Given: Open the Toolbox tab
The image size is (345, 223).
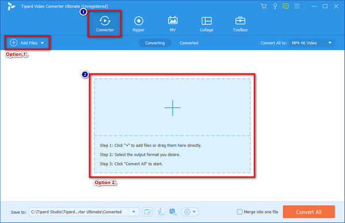Looking at the screenshot, I should pos(240,24).
